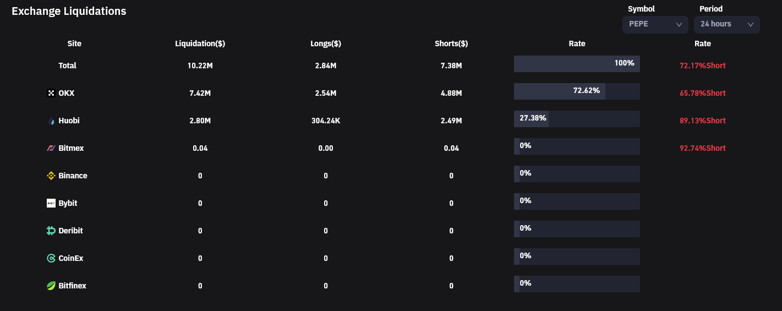
Task: Click the Bitfinex leaf logo icon
Action: point(51,286)
